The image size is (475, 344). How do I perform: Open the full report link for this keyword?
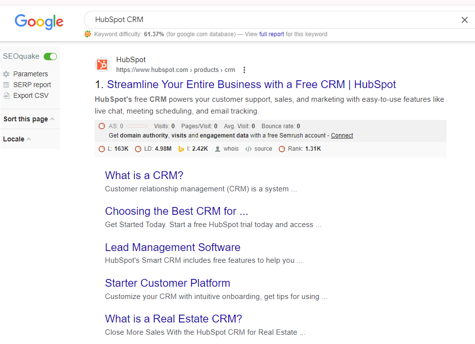point(271,34)
